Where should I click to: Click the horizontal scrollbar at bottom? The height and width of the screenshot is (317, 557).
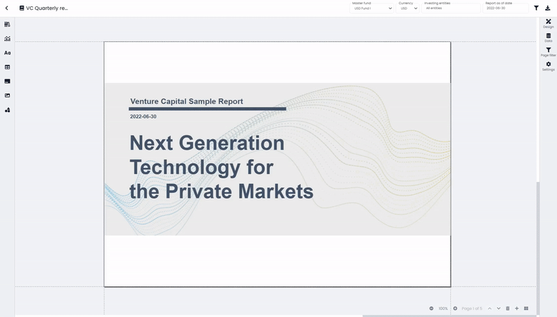pos(449,316)
